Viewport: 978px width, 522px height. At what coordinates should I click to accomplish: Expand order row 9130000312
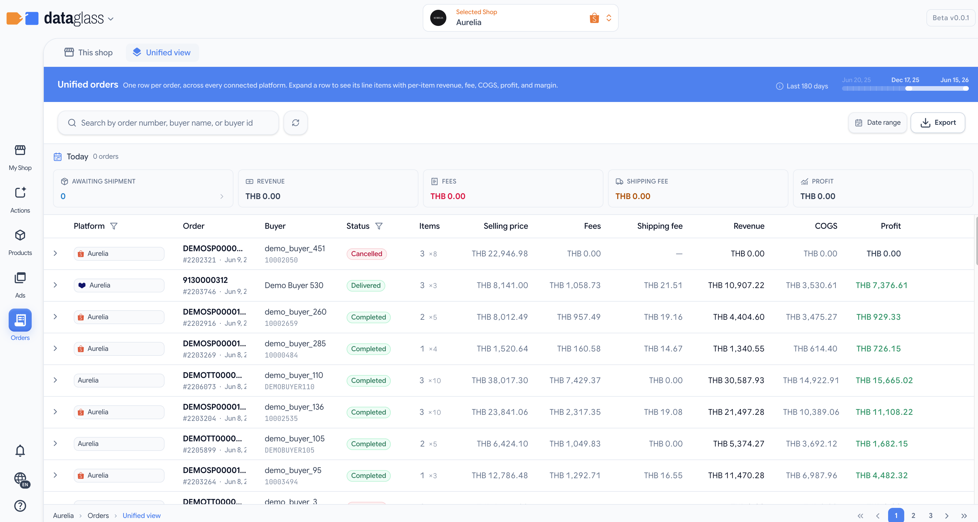pyautogui.click(x=55, y=285)
